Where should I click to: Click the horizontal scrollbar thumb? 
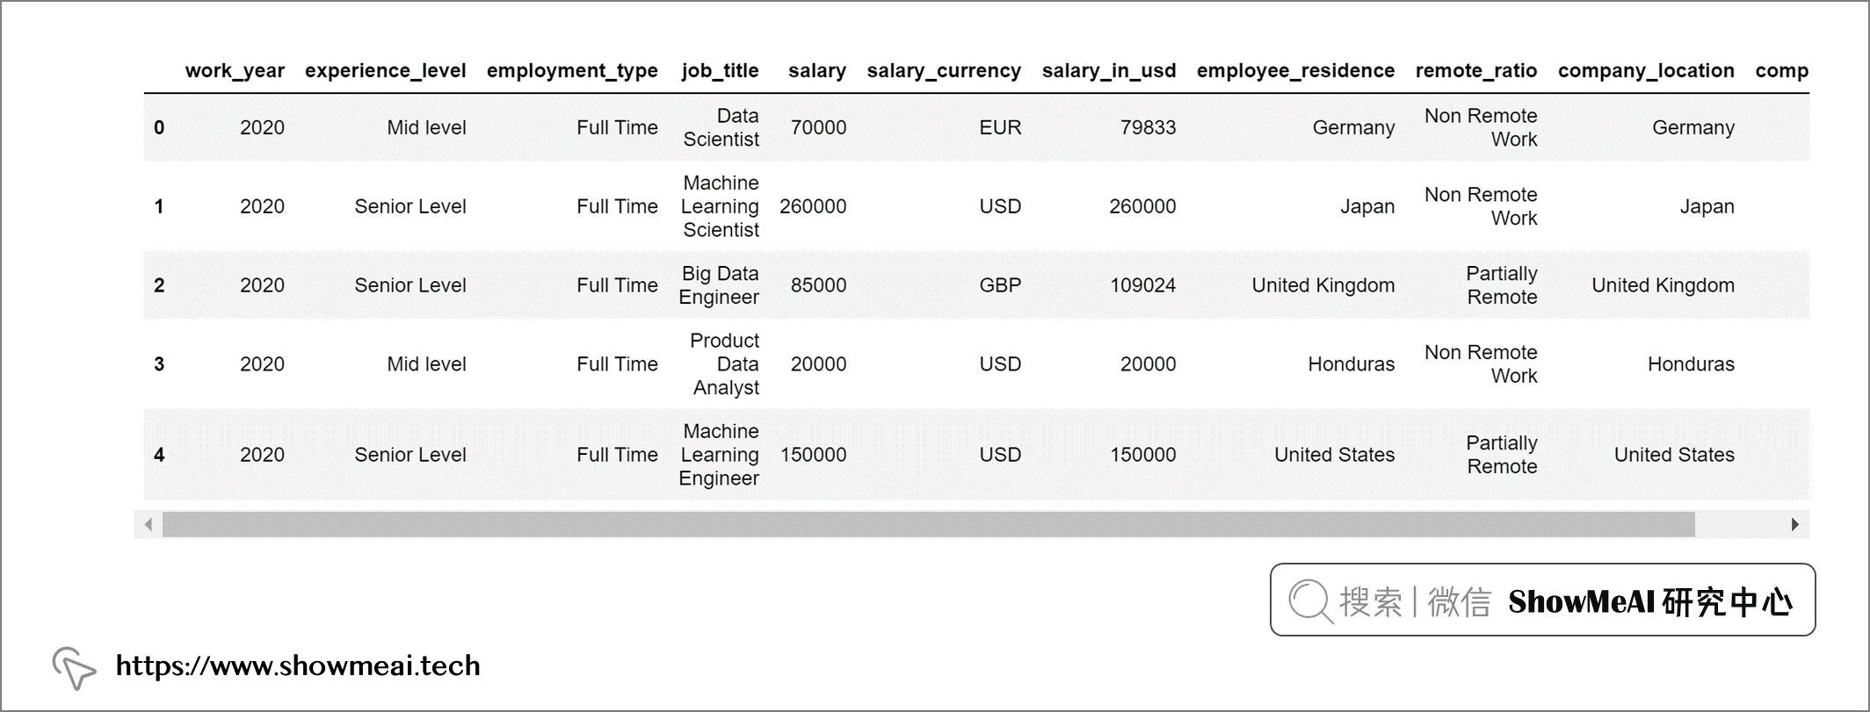coord(928,525)
